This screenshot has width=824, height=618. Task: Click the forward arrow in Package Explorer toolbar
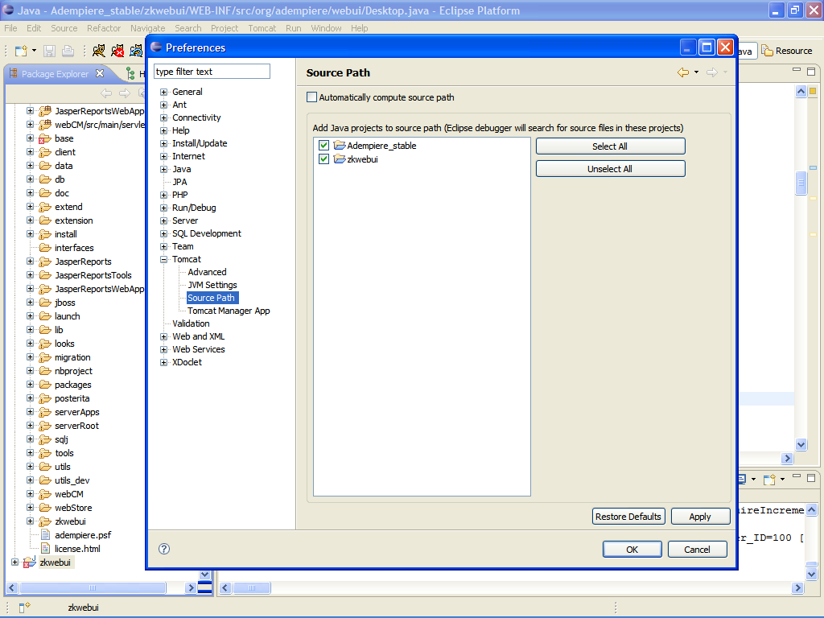125,93
